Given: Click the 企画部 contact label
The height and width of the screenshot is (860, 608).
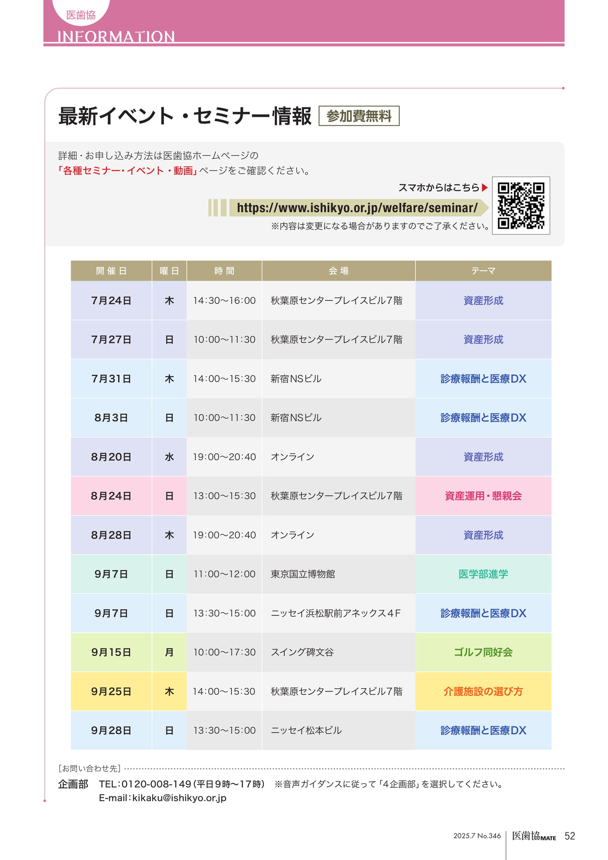Looking at the screenshot, I should [73, 784].
